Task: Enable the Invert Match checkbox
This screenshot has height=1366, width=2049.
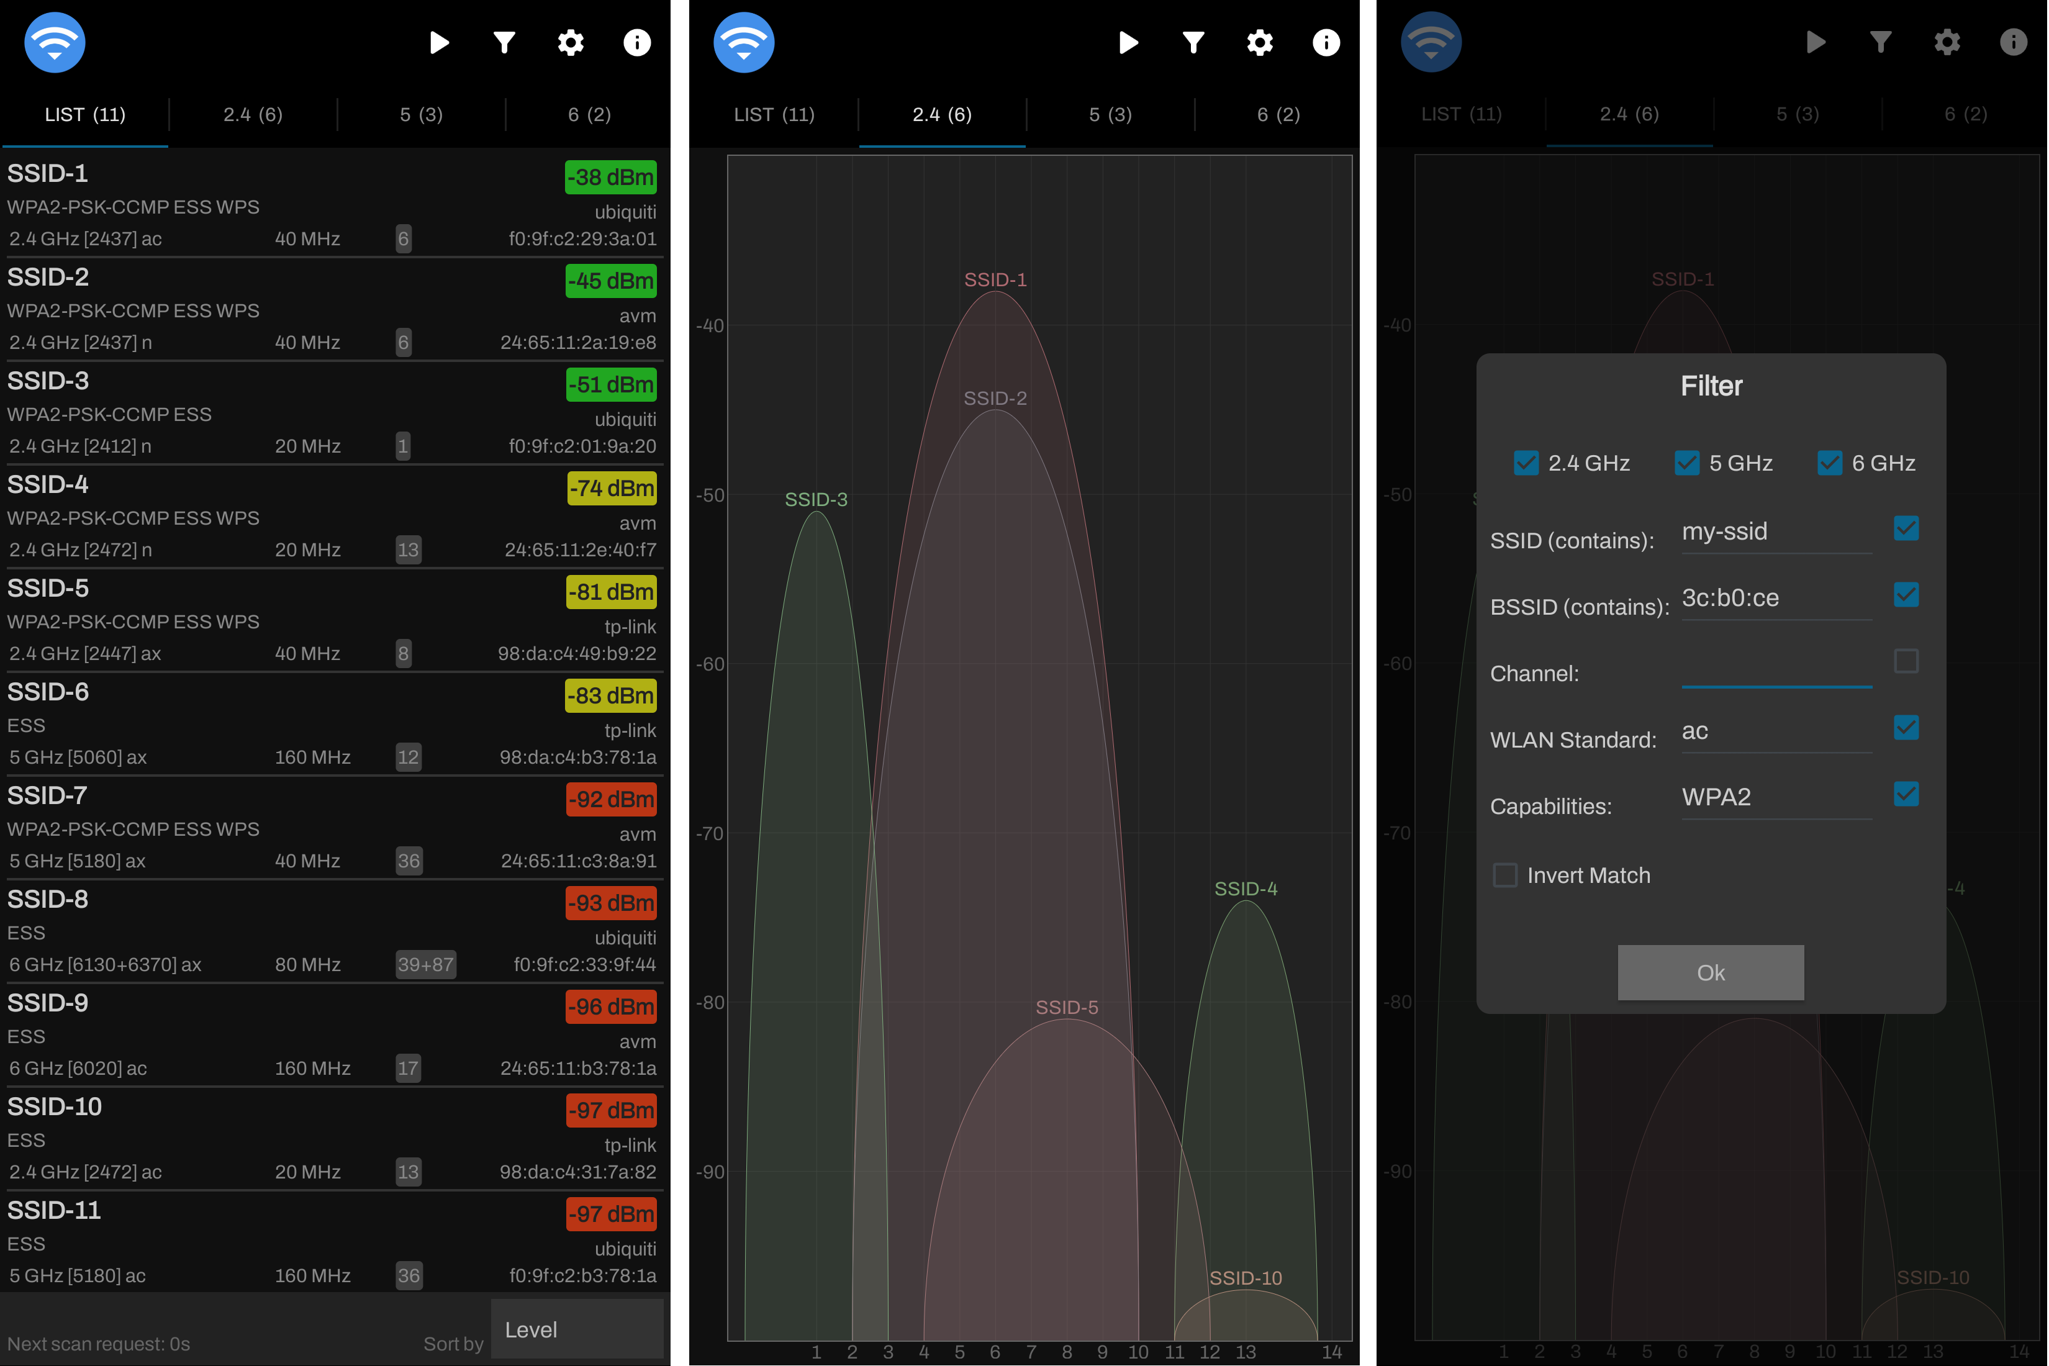Action: [x=1505, y=875]
